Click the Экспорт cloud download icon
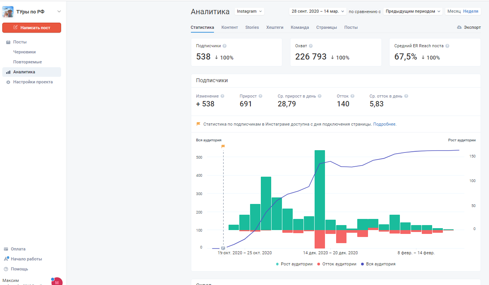Viewport: 489px width, 285px height. 459,27
